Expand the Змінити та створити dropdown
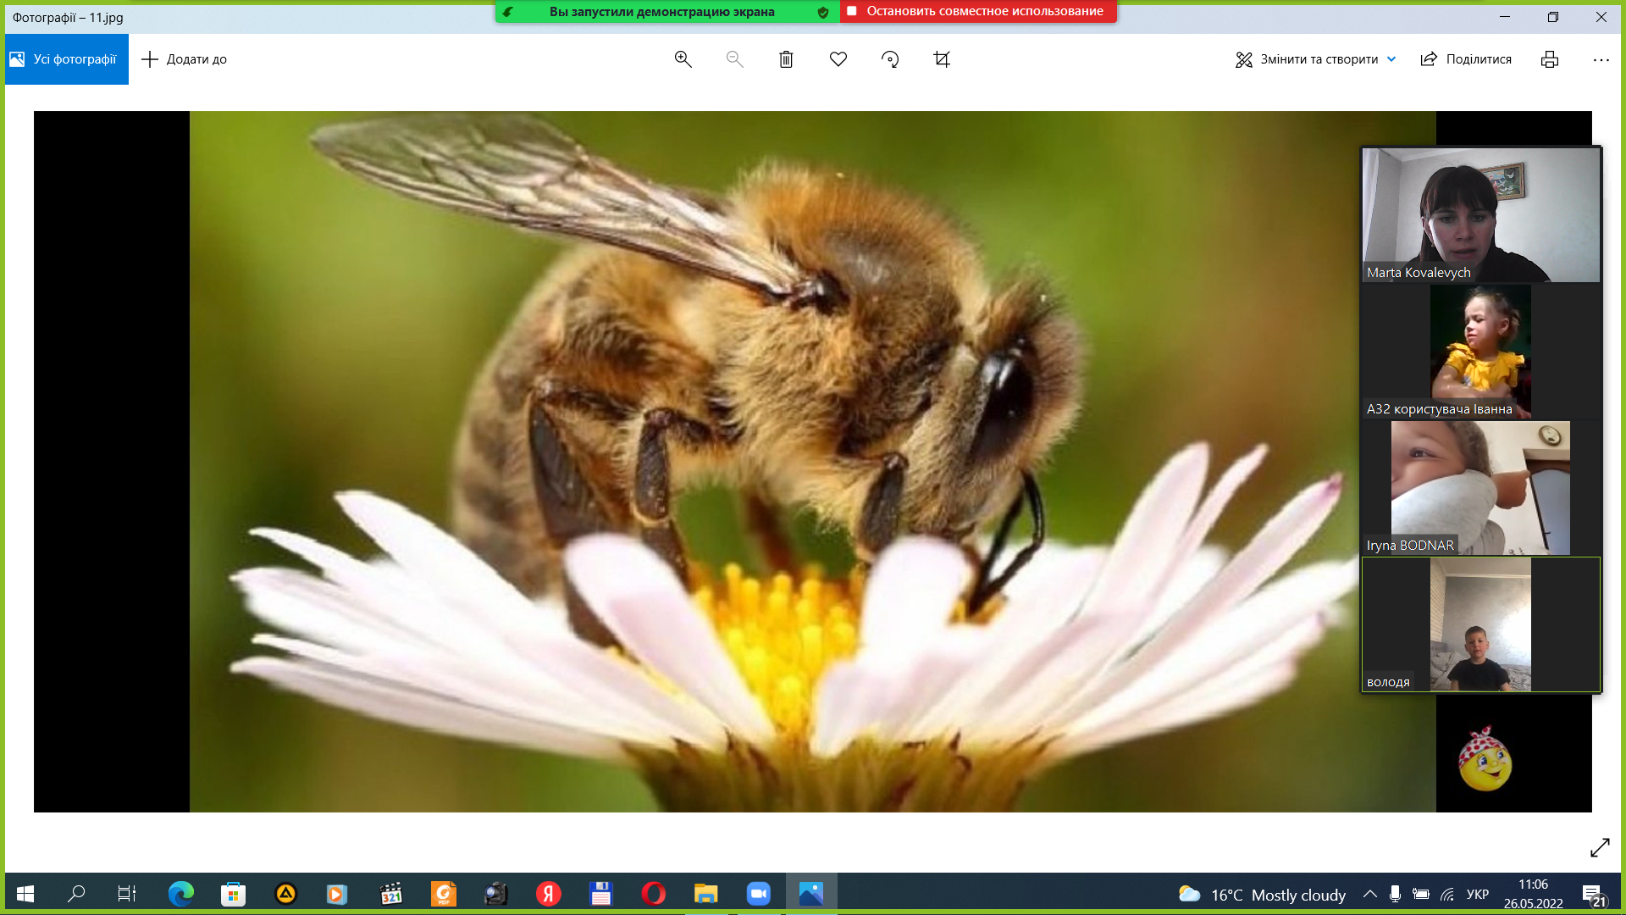The height and width of the screenshot is (915, 1626). pos(1315,59)
